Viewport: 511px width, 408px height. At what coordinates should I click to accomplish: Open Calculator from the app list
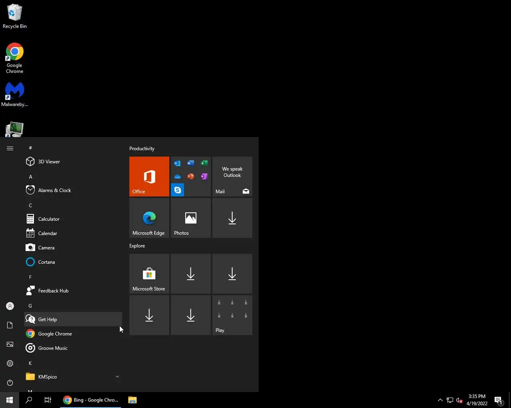[73, 219]
